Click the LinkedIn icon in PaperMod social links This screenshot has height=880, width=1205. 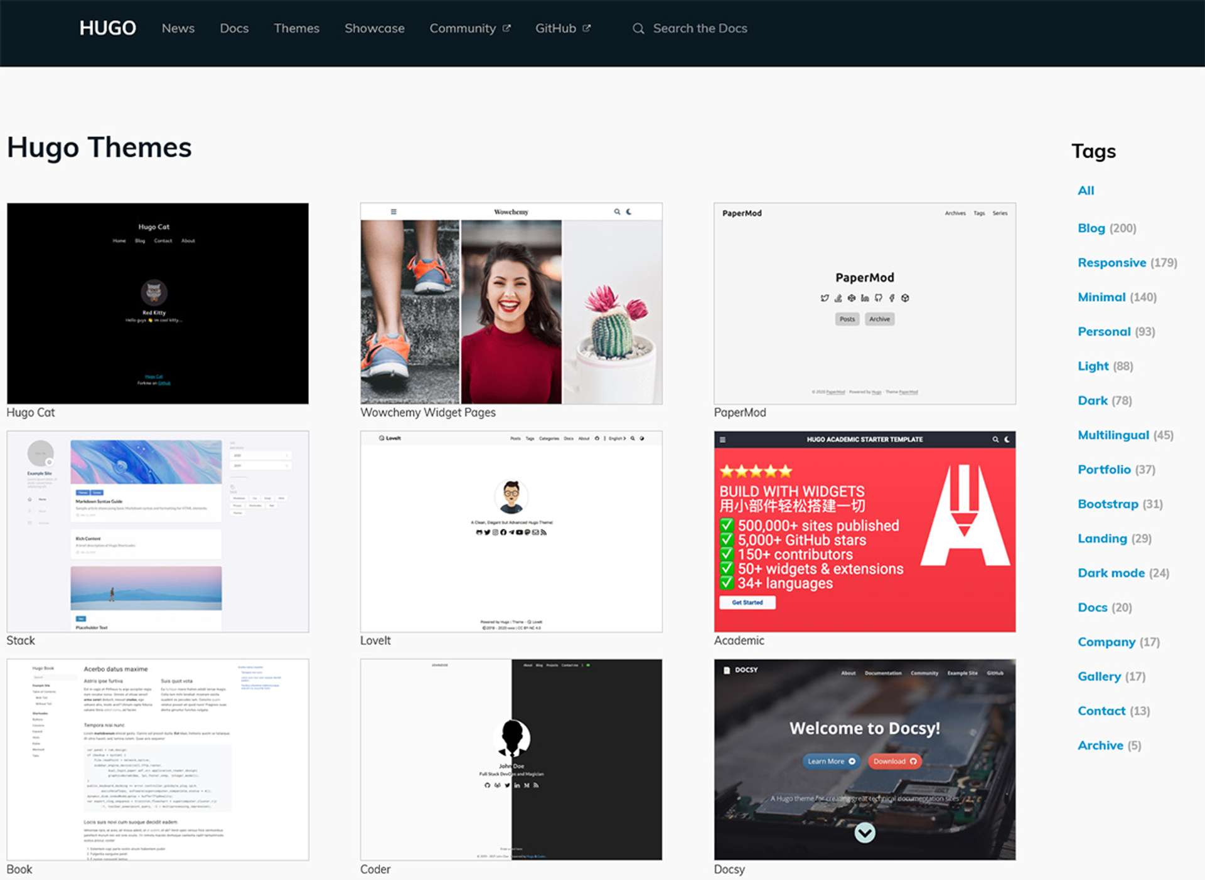tap(865, 298)
